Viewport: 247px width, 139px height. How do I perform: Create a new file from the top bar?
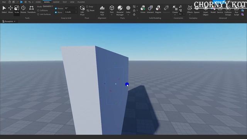[x=9, y=2]
